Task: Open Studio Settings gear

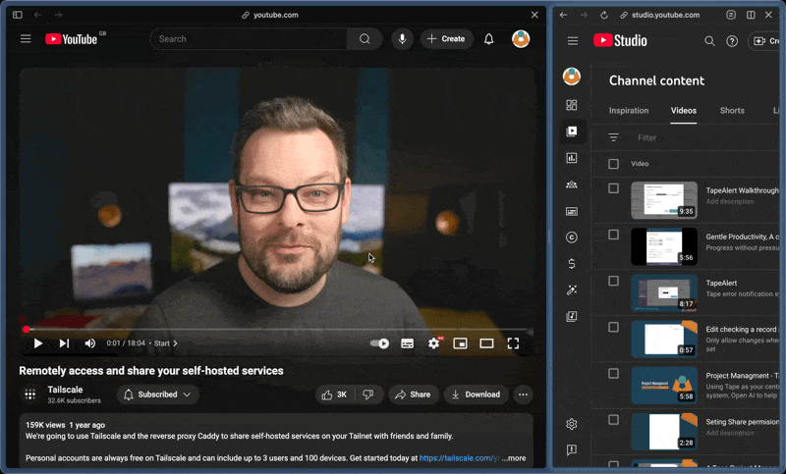Action: point(572,424)
